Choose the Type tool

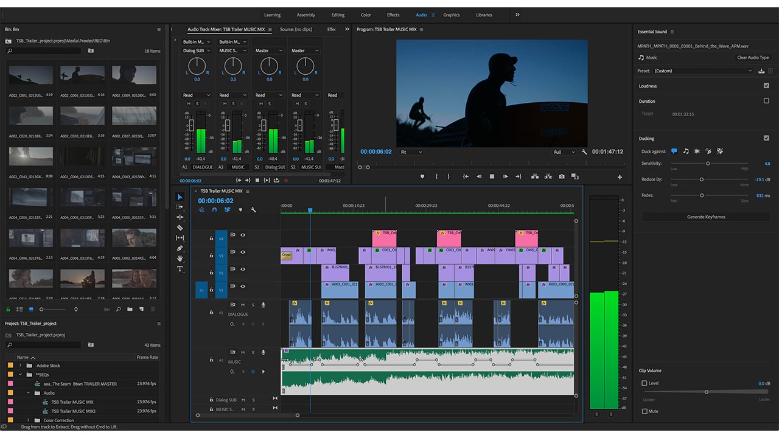(180, 269)
